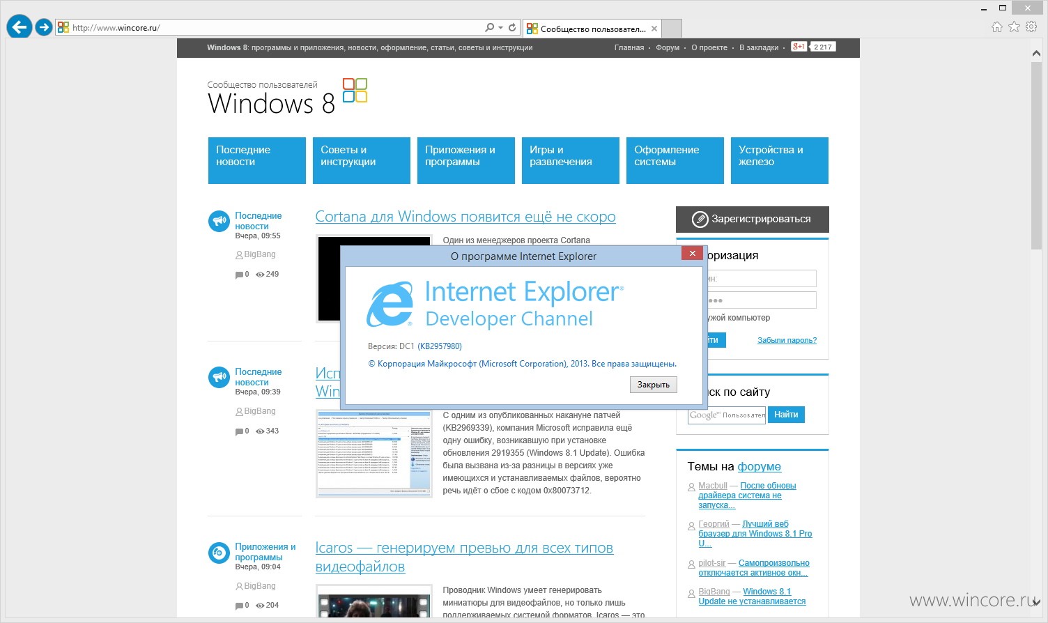Open the Советы и инструкции tile
The width and height of the screenshot is (1048, 623).
[362, 160]
